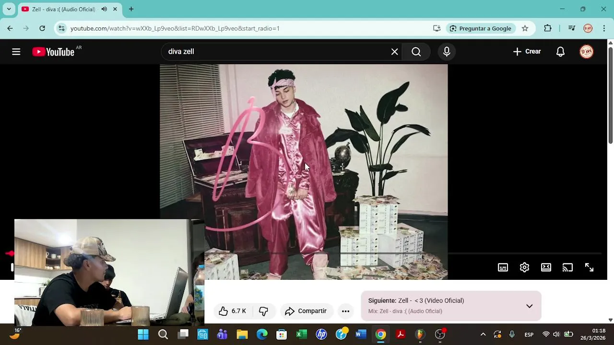Enter full screen mode

589,267
